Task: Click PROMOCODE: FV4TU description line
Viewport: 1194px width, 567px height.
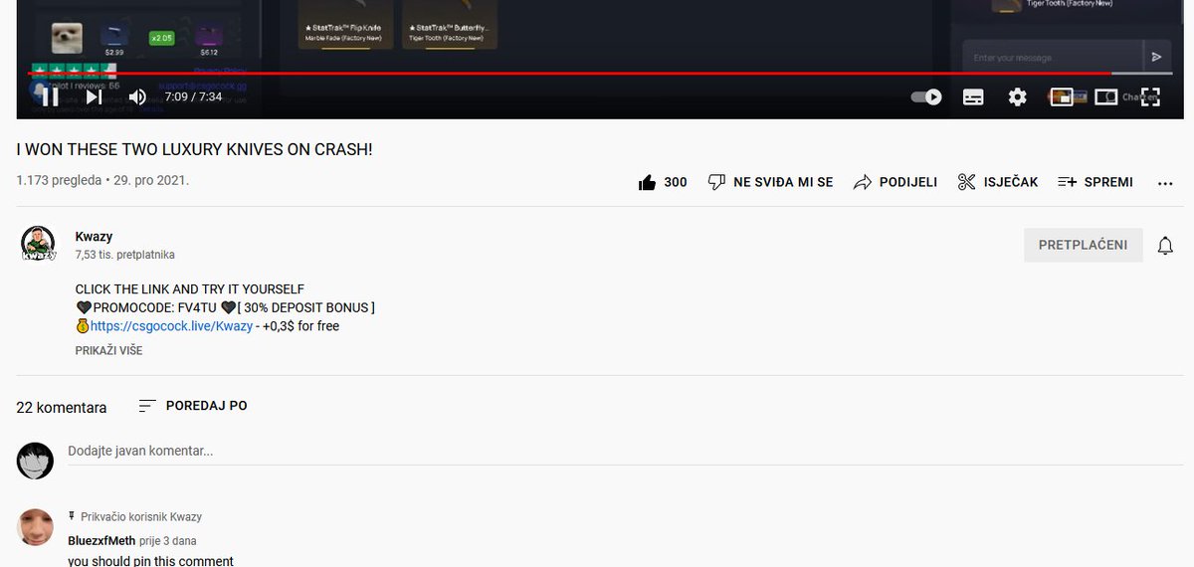Action: point(225,307)
